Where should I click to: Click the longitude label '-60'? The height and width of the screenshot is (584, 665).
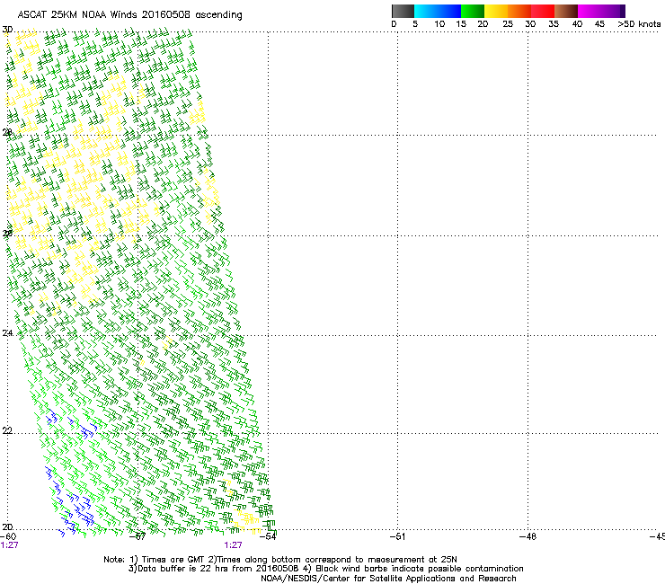click(8, 536)
